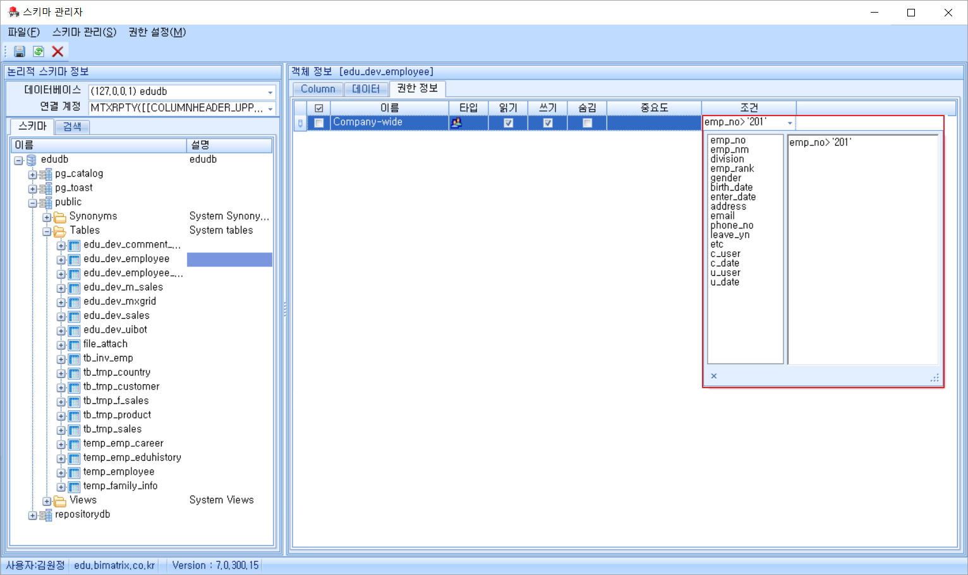Toggle the 숨김 checkbox for Company-wide
This screenshot has width=968, height=575.
(x=587, y=123)
